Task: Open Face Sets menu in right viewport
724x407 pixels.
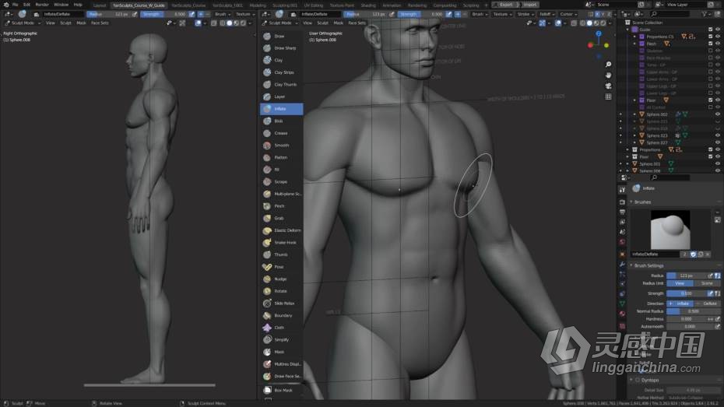Action: tap(357, 23)
